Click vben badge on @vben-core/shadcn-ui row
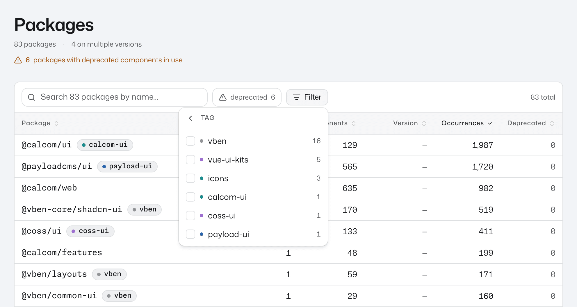Viewport: 577px width, 307px height. coord(144,209)
